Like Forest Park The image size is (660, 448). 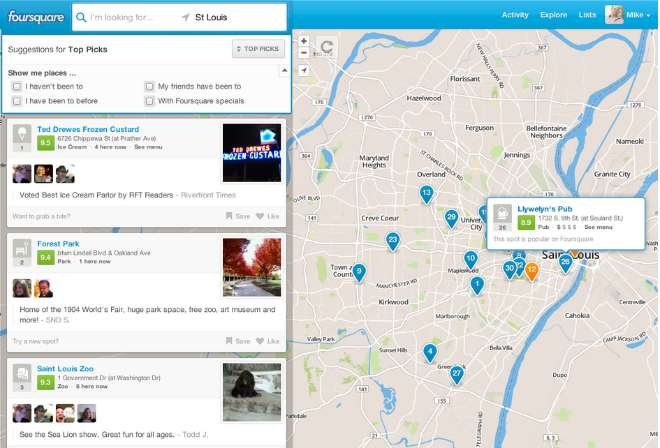(x=267, y=341)
